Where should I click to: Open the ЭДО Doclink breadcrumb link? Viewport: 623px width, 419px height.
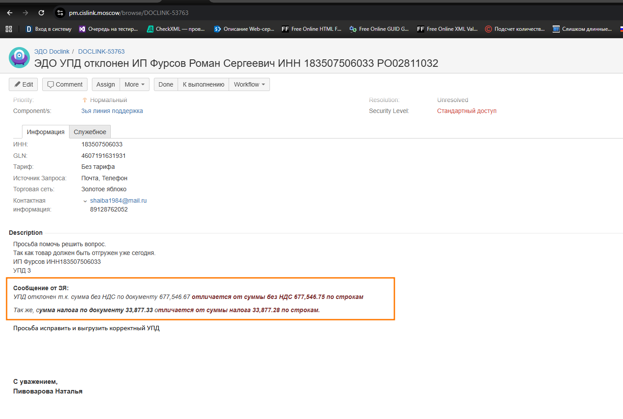(x=52, y=51)
